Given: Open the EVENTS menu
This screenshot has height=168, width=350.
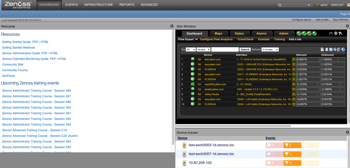Looking at the screenshot, I should click(x=72, y=5).
